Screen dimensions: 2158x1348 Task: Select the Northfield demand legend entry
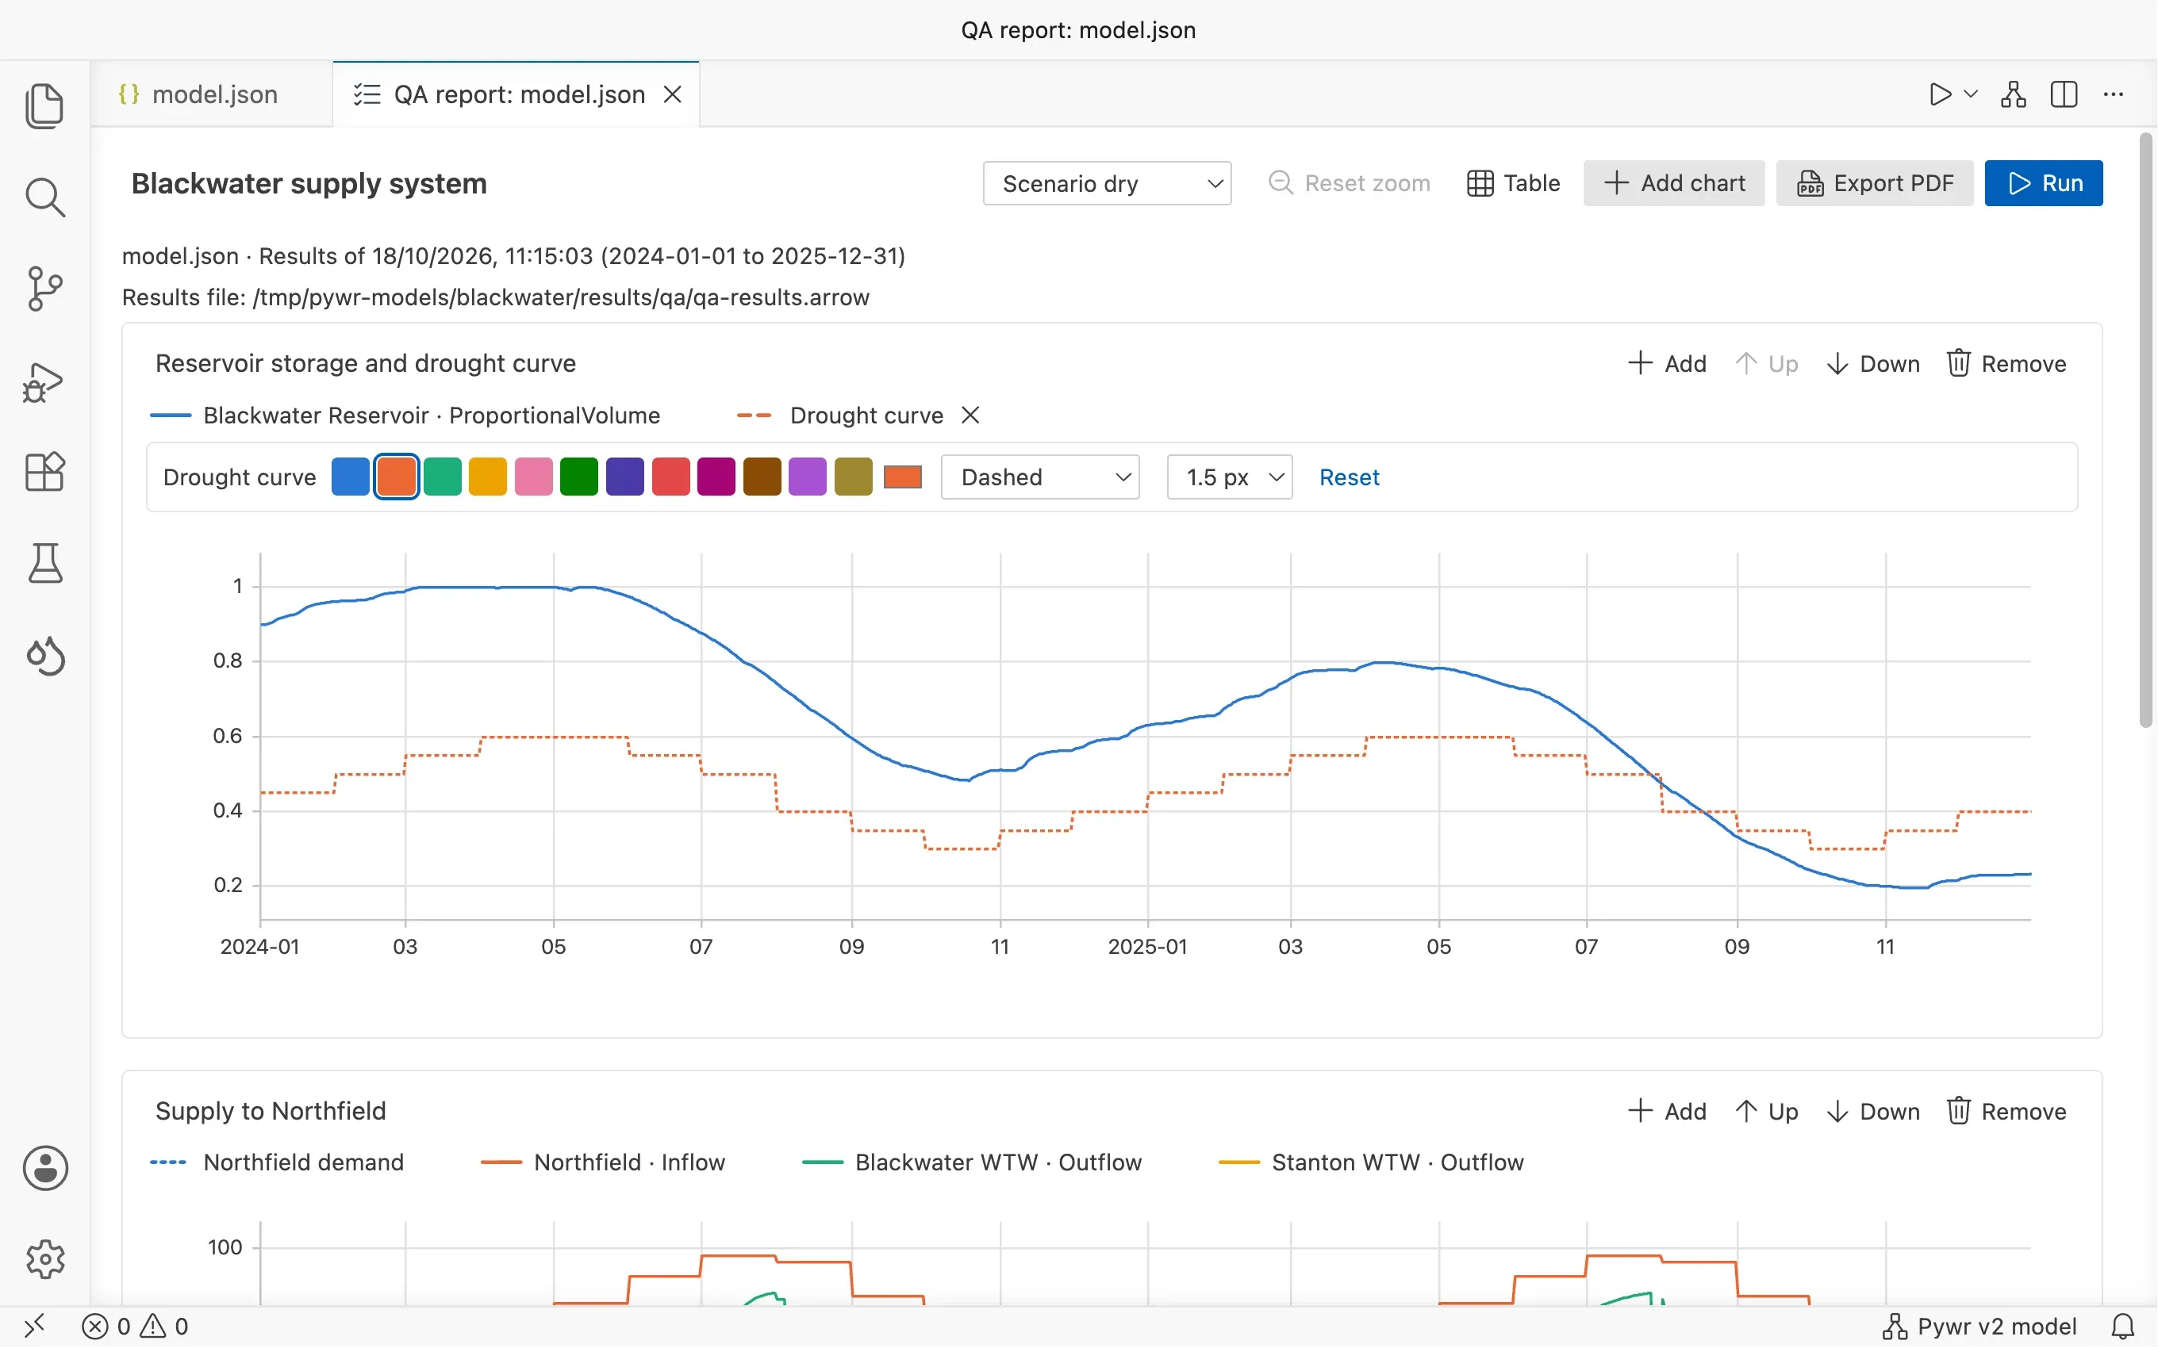[278, 1162]
